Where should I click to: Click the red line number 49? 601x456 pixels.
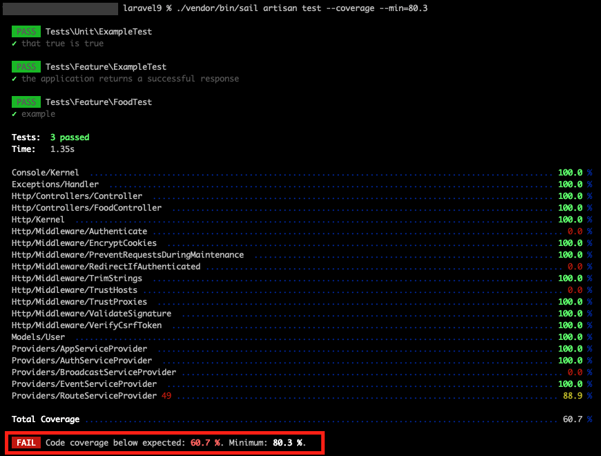(x=166, y=395)
